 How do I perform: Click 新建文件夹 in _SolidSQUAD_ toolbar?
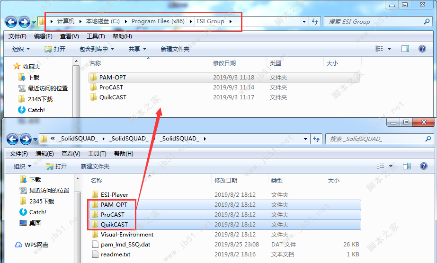[x=95, y=166]
